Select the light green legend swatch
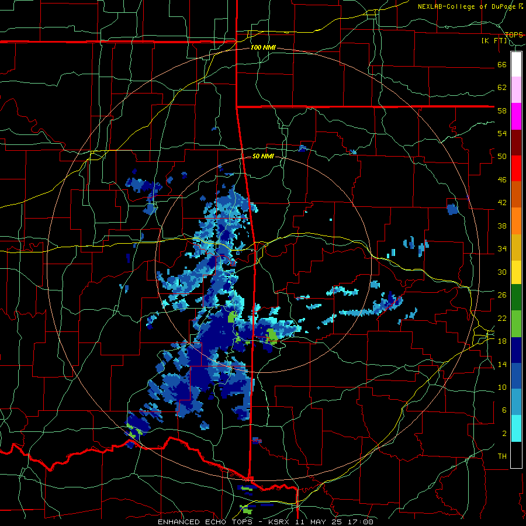The width and height of the screenshot is (526, 526). tap(516, 324)
